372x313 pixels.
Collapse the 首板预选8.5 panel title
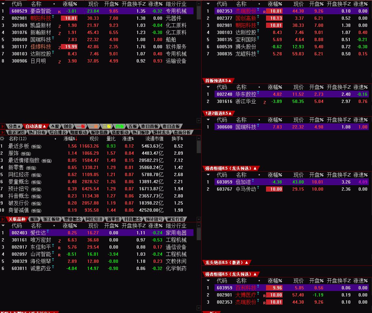point(218,81)
